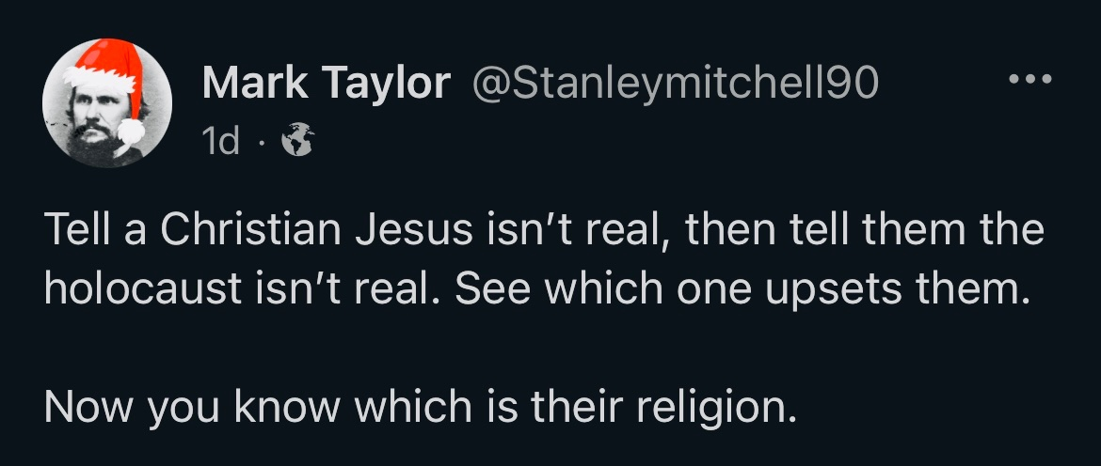1101x466 pixels.
Task: Click the "1d" post timestamp
Action: click(221, 143)
